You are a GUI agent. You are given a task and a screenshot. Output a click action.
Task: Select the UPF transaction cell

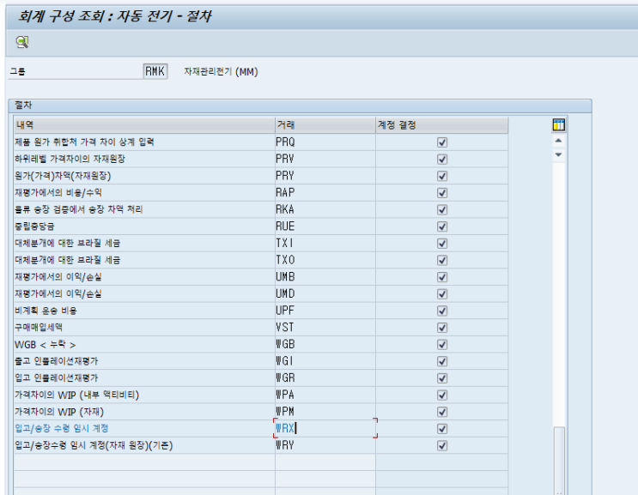[x=325, y=311]
